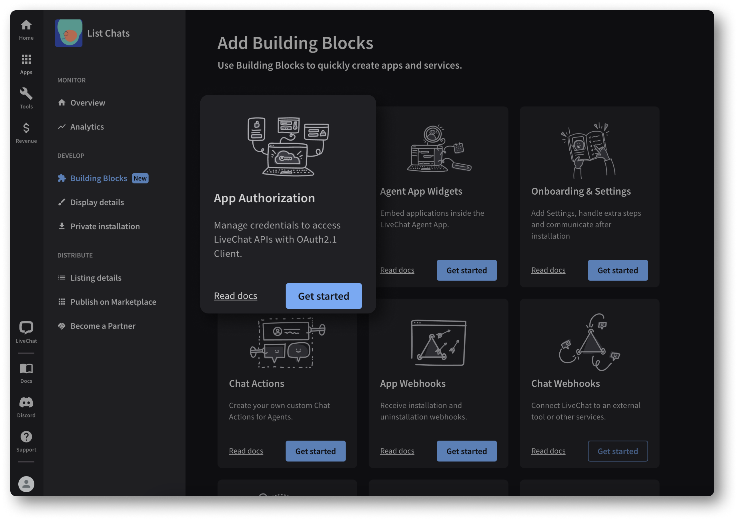Image resolution: width=738 pixels, height=520 pixels.
Task: Expand the Display details section
Action: 96,202
